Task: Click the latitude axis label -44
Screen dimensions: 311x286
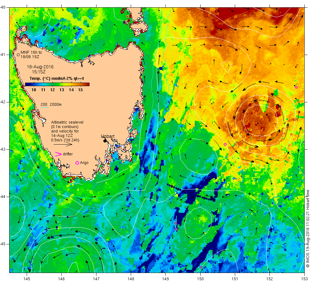Action: (x=3, y=197)
